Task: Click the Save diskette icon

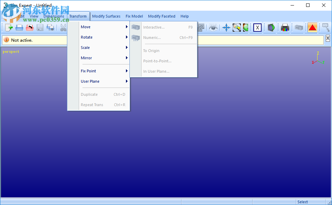Action: (40, 28)
